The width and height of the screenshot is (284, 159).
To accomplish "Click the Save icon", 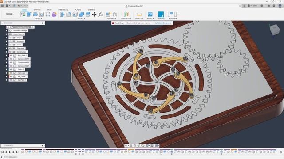I will [x=14, y=6].
